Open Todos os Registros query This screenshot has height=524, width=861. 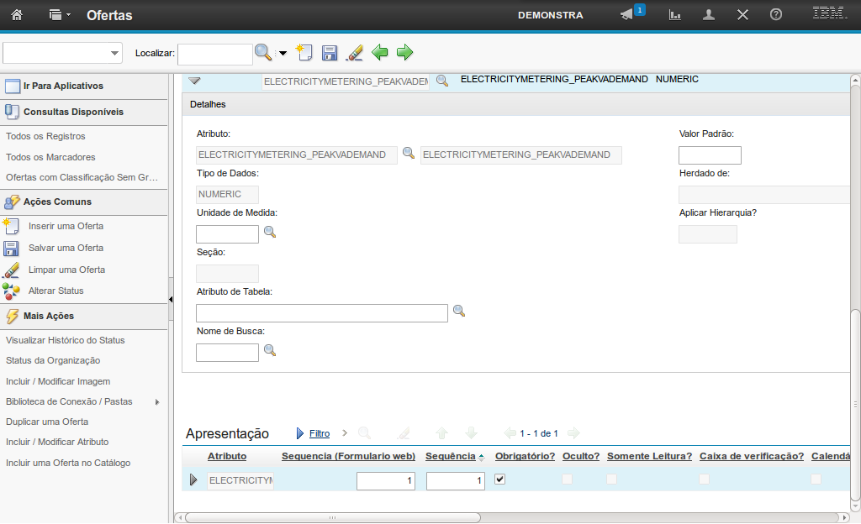(x=45, y=136)
